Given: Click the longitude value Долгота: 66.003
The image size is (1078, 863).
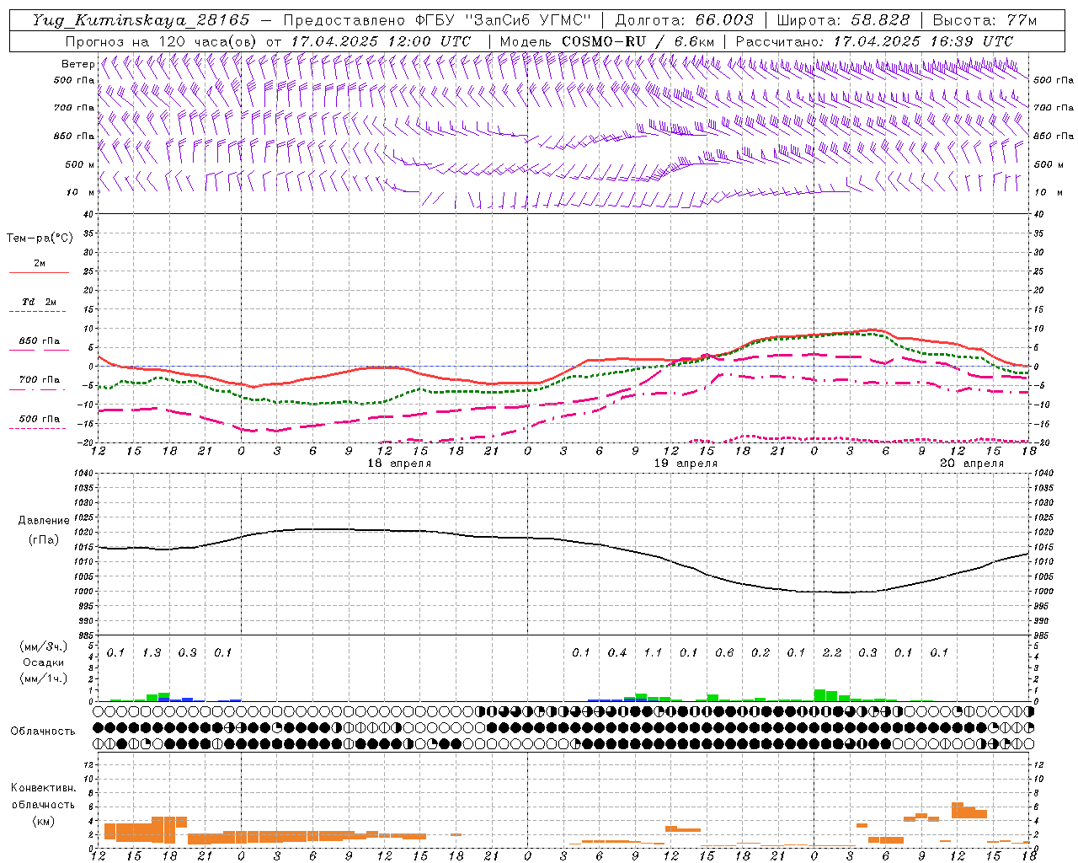Looking at the screenshot, I should pyautogui.click(x=684, y=20).
